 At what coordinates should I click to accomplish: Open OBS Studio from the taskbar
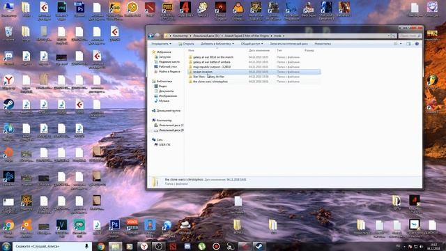pyautogui.click(x=159, y=246)
